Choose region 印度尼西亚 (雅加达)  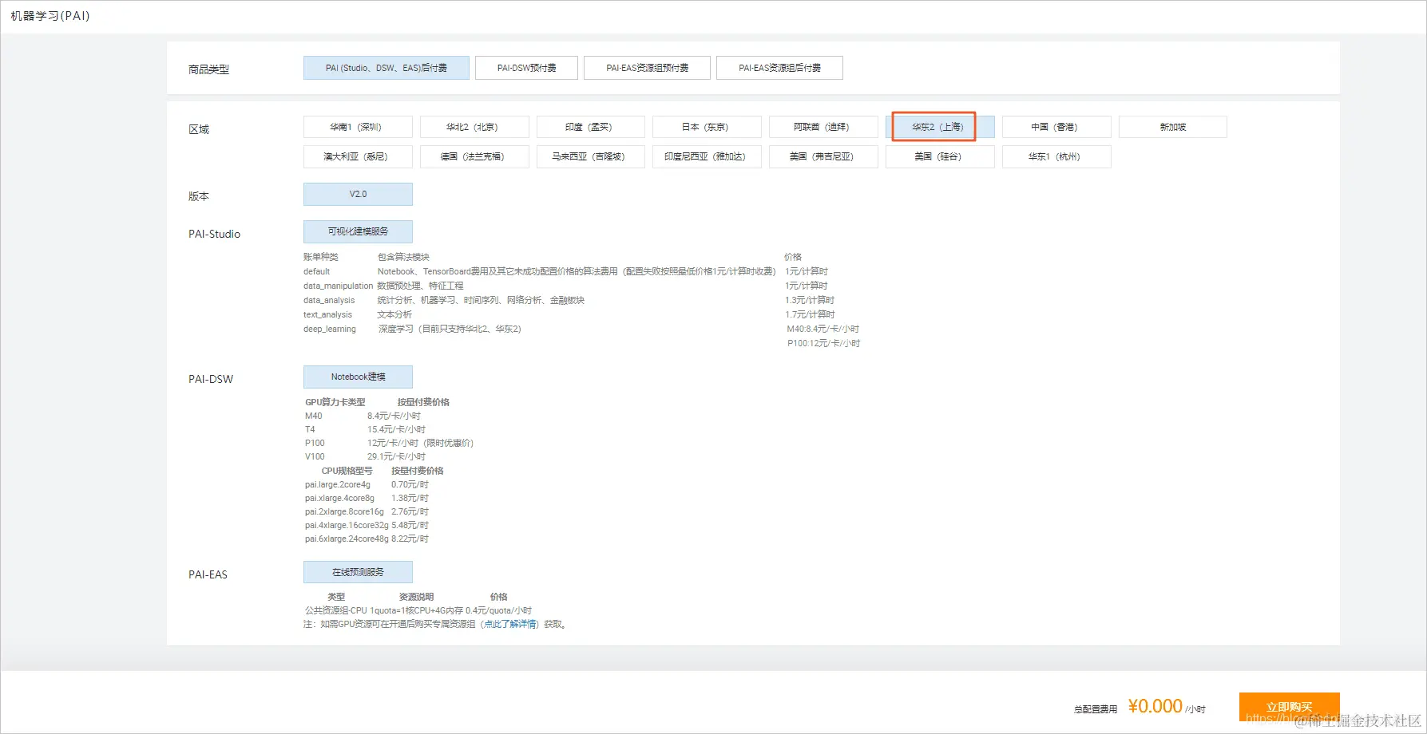[707, 156]
